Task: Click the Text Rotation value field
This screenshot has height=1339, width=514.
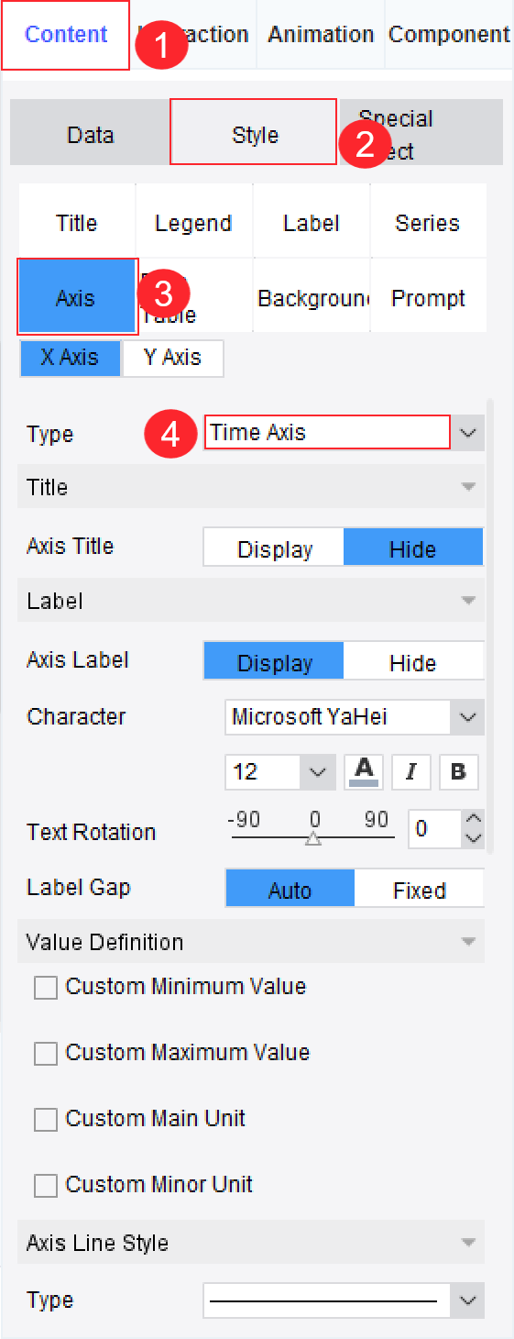Action: coord(435,829)
